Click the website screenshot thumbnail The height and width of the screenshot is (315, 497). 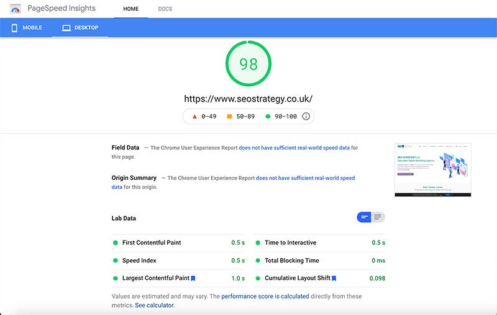point(433,170)
